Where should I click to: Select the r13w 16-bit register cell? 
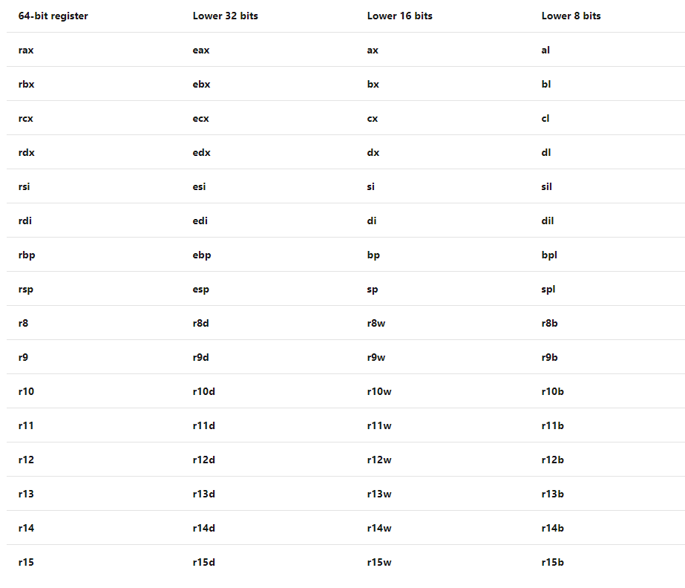click(379, 494)
